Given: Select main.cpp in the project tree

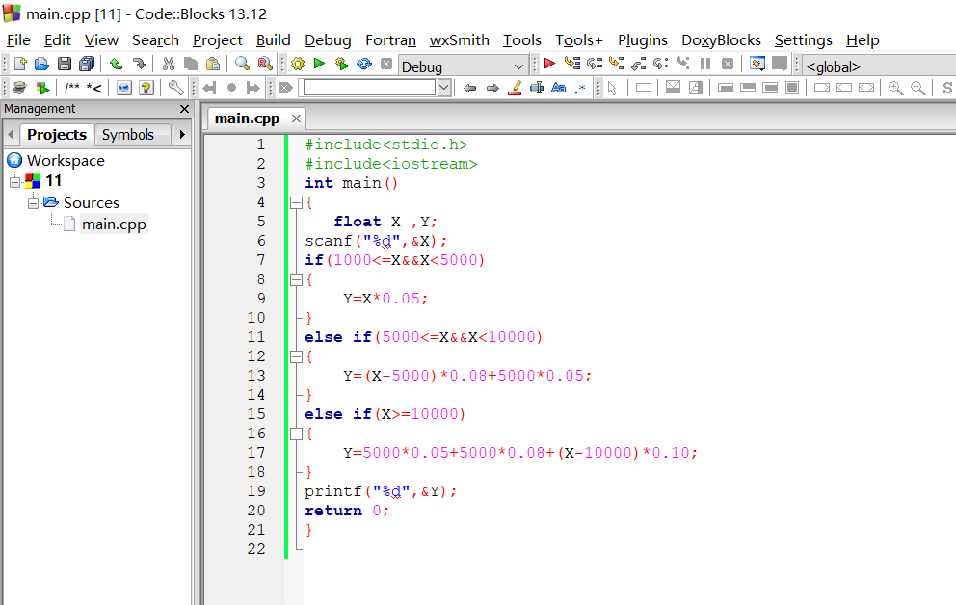Looking at the screenshot, I should click(x=114, y=224).
